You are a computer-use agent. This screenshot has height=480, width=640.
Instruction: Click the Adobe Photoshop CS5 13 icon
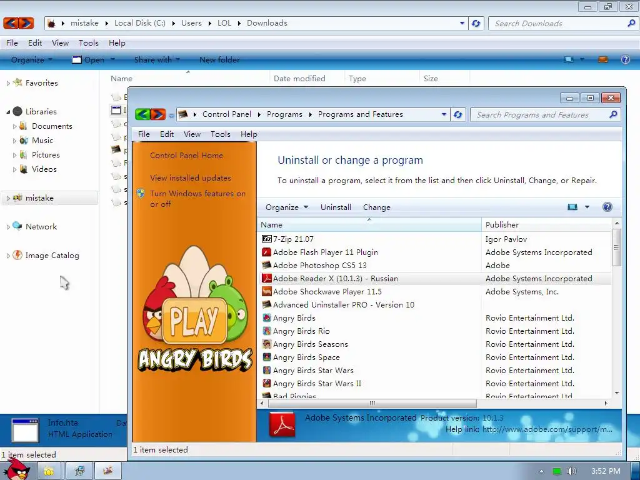266,265
